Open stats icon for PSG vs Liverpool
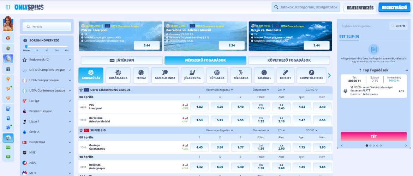This screenshot has height=176, width=413. [186, 105]
